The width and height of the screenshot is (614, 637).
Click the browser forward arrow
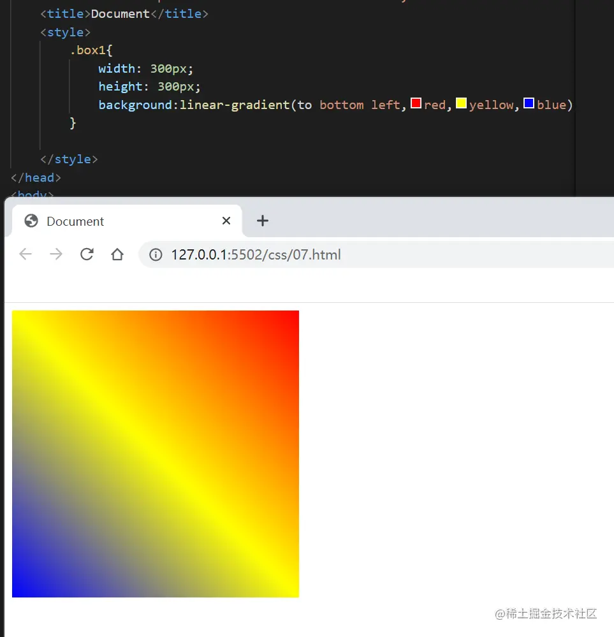click(56, 254)
